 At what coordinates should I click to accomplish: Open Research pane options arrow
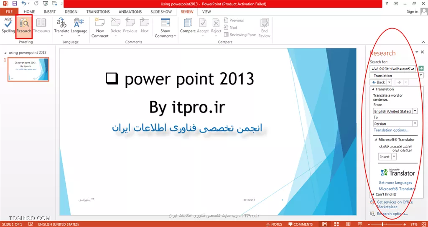[x=417, y=52]
